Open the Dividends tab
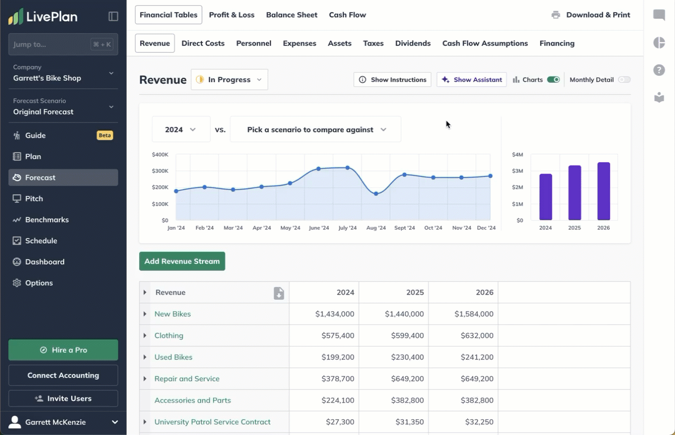Viewport: 675px width, 435px height. coord(413,43)
